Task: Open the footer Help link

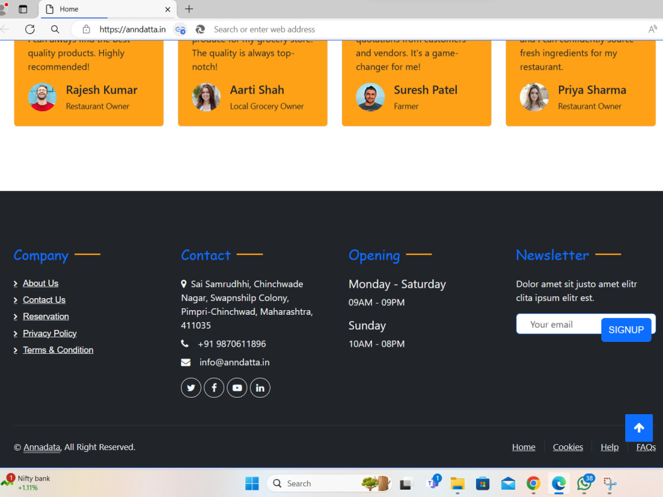Action: coord(609,447)
